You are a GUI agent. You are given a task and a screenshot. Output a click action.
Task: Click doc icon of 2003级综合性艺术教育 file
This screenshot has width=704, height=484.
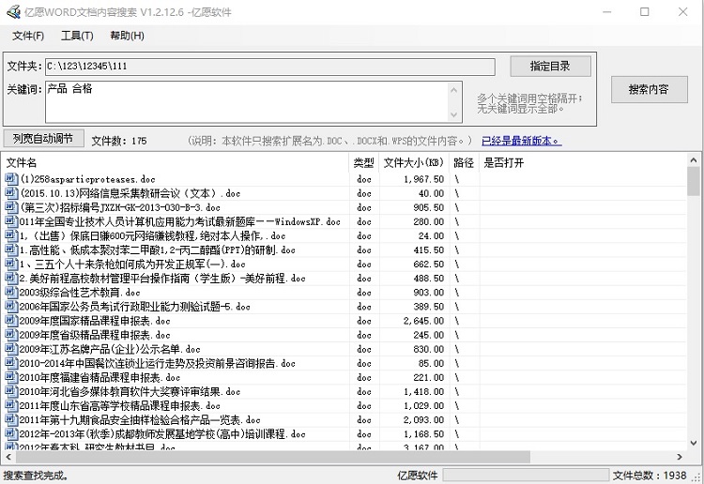point(10,293)
